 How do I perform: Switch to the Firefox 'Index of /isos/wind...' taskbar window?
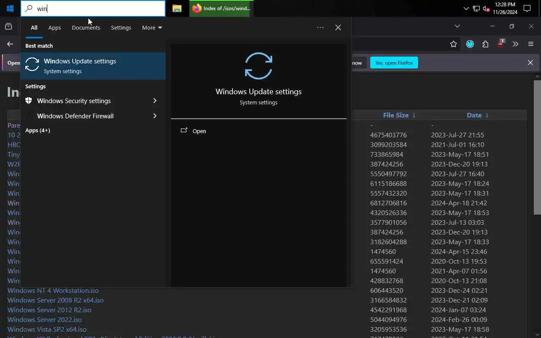click(x=221, y=8)
